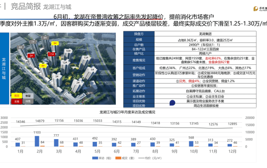The width and height of the screenshot is (267, 168).
Task: Click the yellow 4# building label
Action: point(43,65)
